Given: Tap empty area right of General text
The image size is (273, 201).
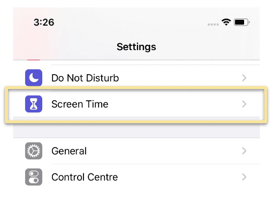Looking at the screenshot, I should [x=164, y=151].
